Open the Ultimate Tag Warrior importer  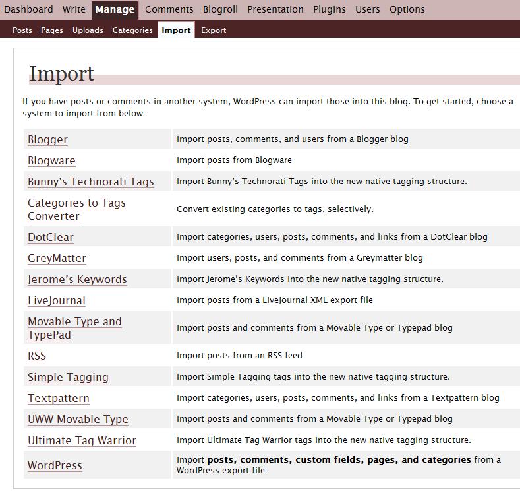click(x=82, y=440)
